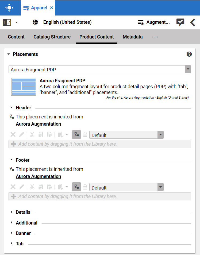Open the Placements help question mark icon
The image size is (200, 255).
189,54
